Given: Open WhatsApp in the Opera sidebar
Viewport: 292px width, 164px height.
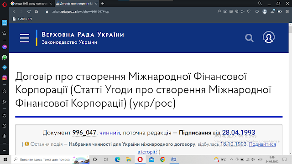Looking at the screenshot, I should click(x=5, y=57).
